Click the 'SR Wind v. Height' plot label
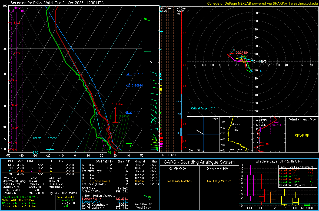The height and width of the screenshot is (211, 319). [x=263, y=123]
